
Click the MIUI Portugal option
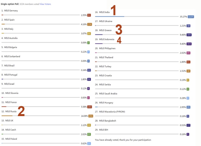11,75
